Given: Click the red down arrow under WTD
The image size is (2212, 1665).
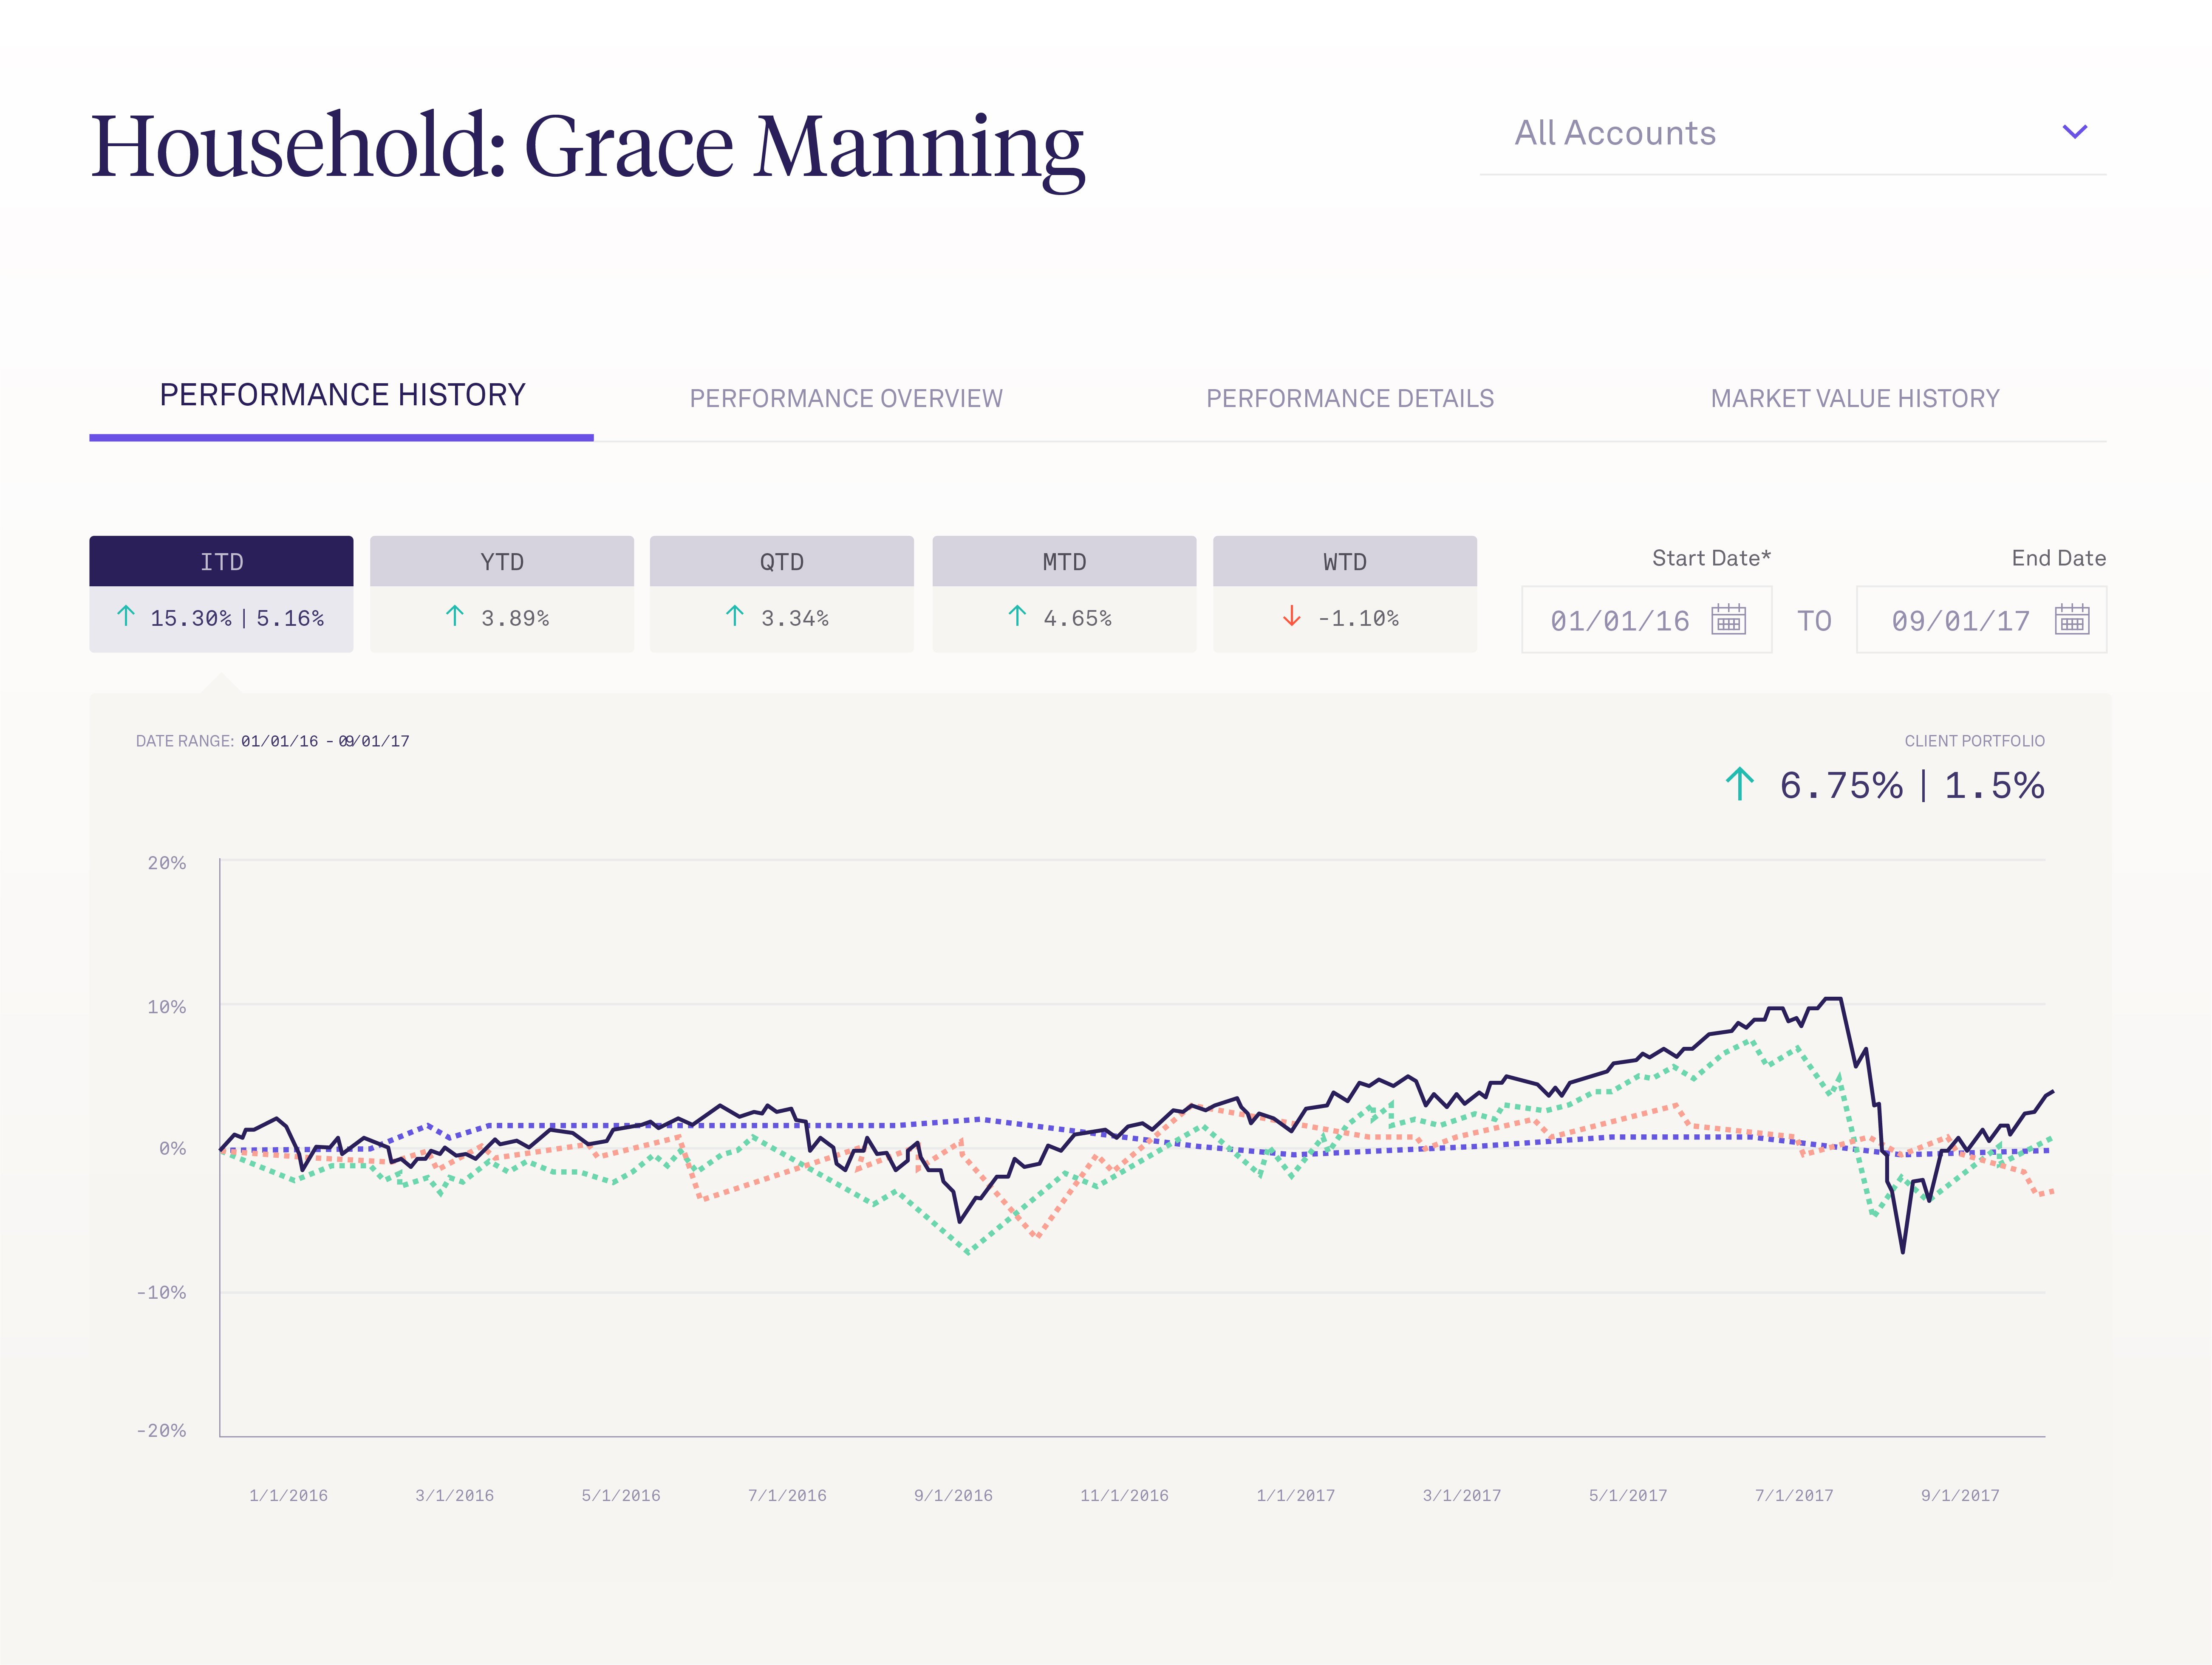Looking at the screenshot, I should [1291, 617].
